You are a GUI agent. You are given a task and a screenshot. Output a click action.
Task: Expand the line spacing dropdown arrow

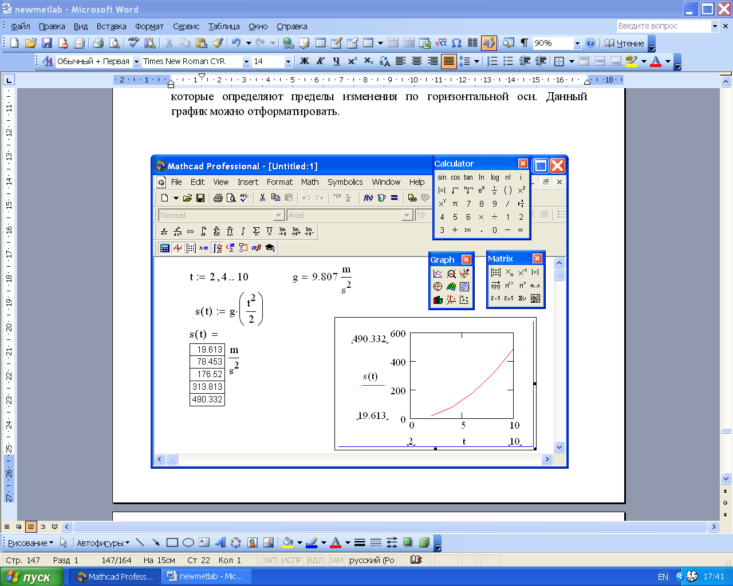(476, 61)
